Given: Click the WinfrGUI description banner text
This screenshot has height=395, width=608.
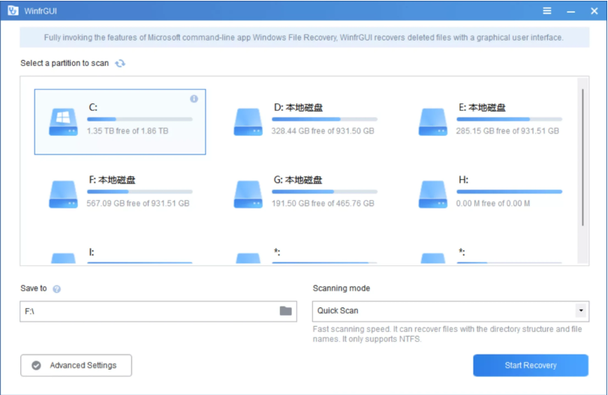Looking at the screenshot, I should [303, 37].
